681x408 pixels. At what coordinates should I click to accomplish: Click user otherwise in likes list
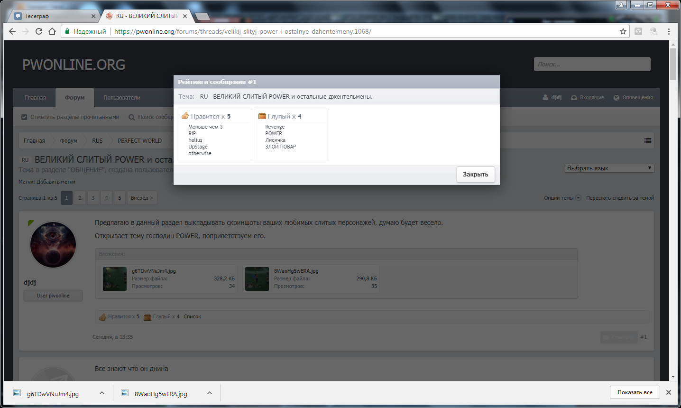pos(200,153)
